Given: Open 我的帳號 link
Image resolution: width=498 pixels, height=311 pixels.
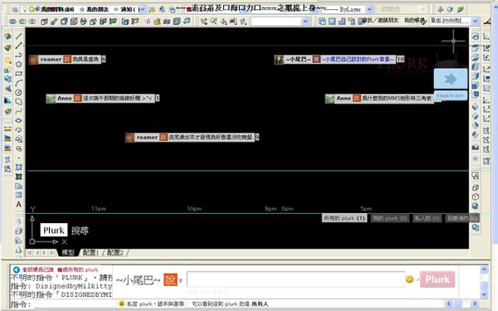Looking at the screenshot, I should [414, 20].
